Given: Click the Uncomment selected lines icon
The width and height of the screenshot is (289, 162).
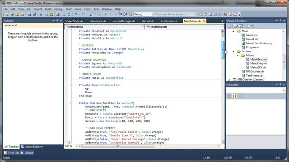Looking at the screenshot, I should click(x=69, y=14).
